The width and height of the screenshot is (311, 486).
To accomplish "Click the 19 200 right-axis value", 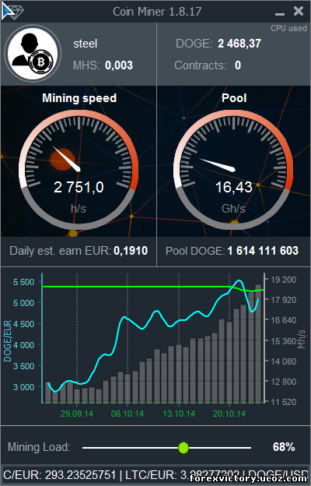I will (284, 280).
